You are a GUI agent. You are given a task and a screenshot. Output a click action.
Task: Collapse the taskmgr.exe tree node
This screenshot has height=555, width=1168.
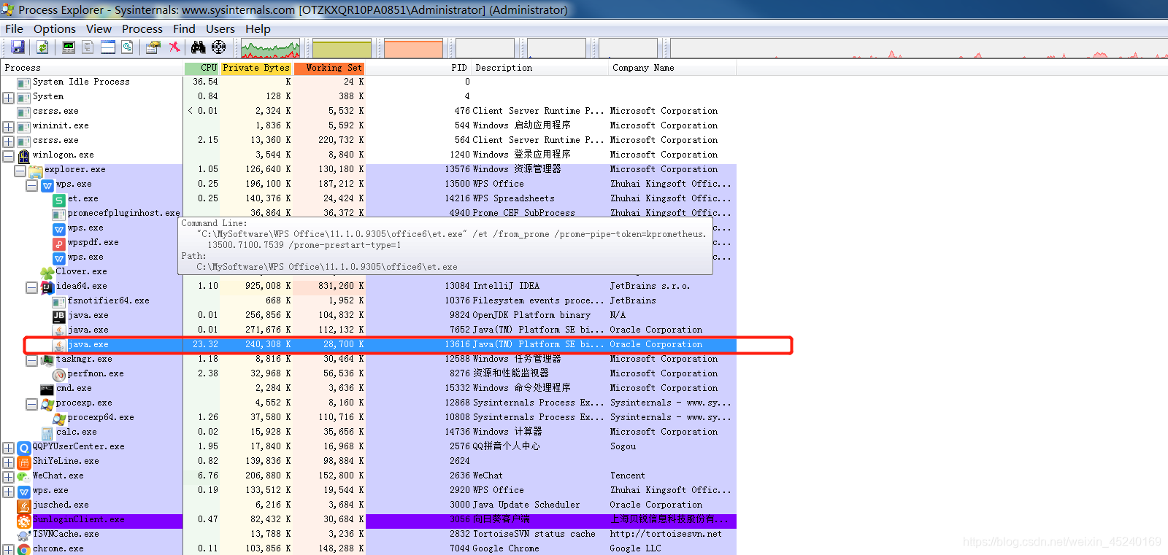[32, 360]
